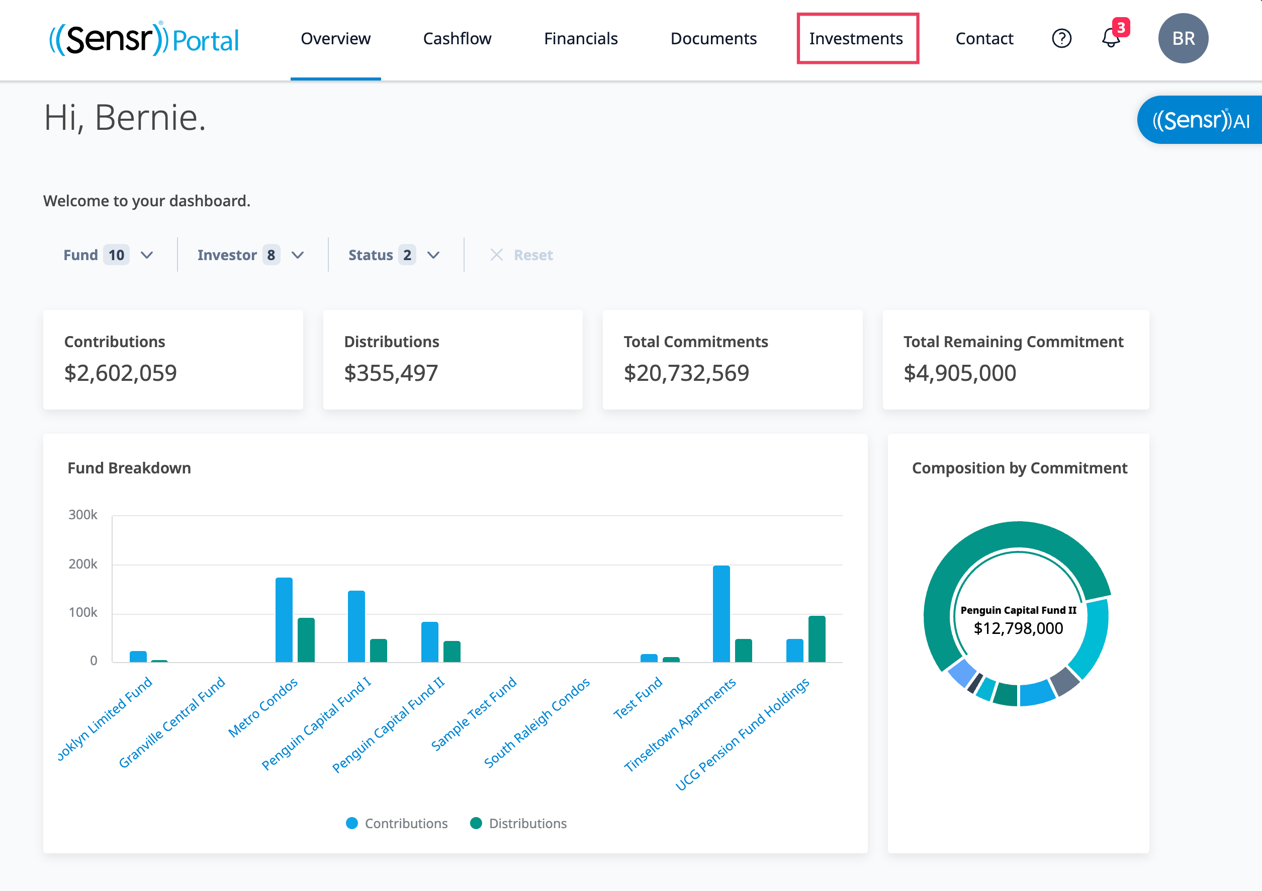Click the X icon next to Reset
This screenshot has height=891, width=1262.
[496, 255]
